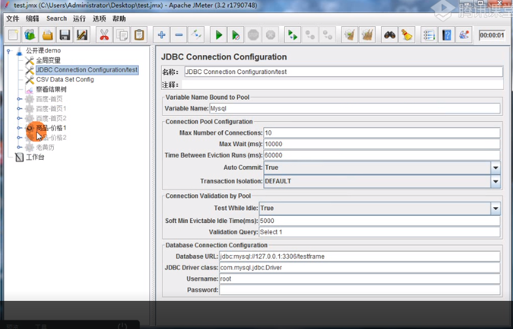Screen dimensions: 513x329
Task: Click the Collapse All minus icon
Action: tap(179, 35)
